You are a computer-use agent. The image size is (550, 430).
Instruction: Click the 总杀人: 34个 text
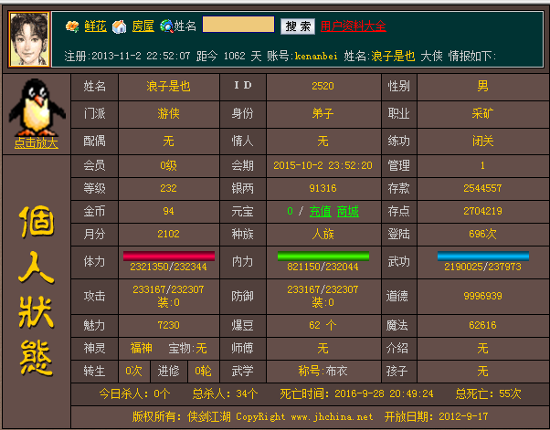(225, 393)
